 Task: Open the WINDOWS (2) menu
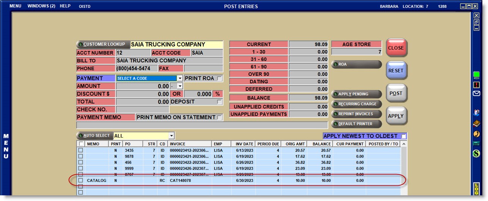[41, 6]
